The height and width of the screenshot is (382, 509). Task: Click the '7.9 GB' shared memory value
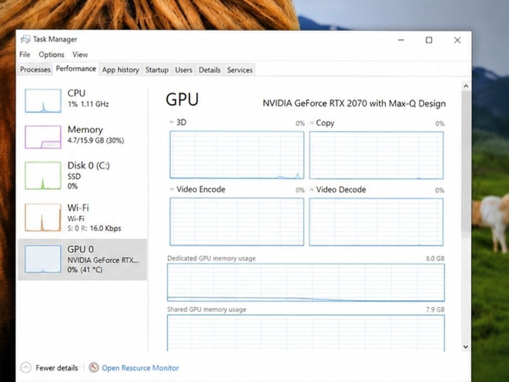click(x=435, y=309)
